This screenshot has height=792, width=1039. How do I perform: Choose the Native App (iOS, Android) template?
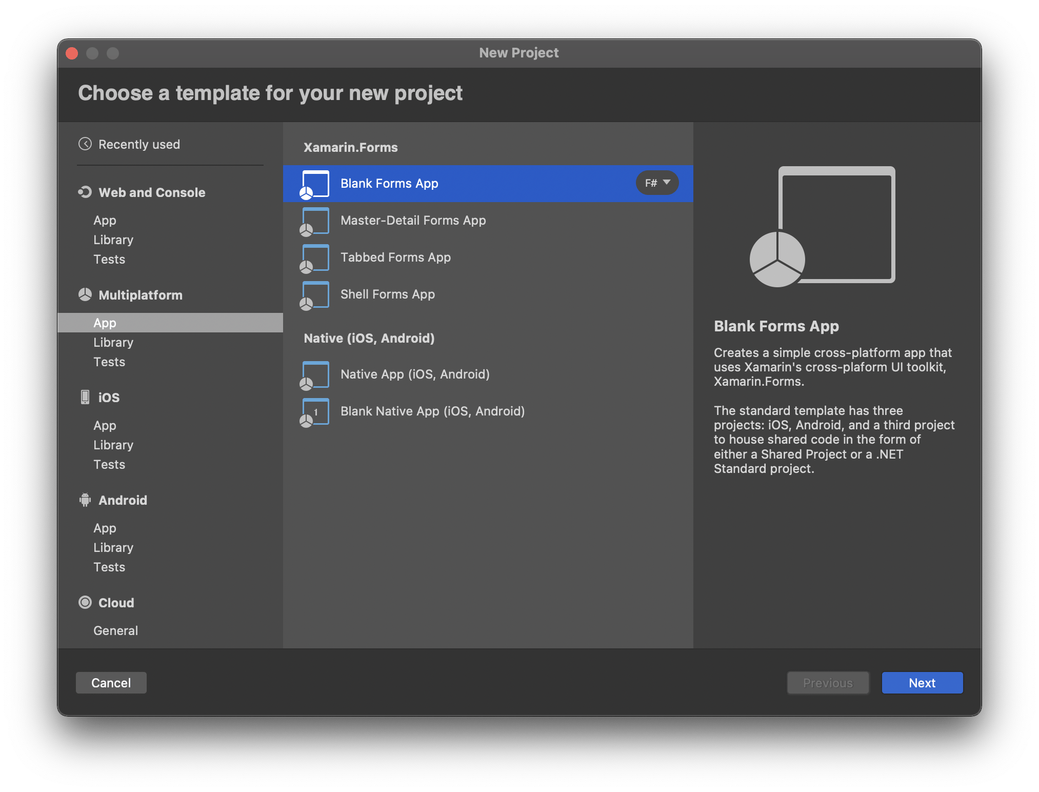coord(488,374)
